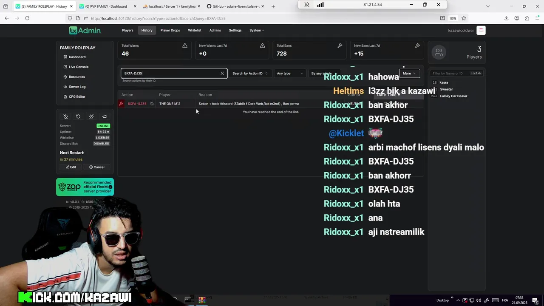Click the Cancel next restart button
Screen dimensions: 544x306
click(x=97, y=167)
